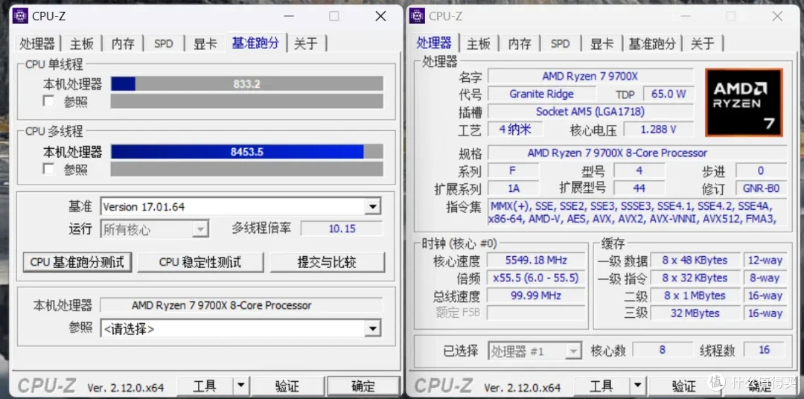This screenshot has height=399, width=804.
Task: Click TDP 65.0 W value
Action: tap(668, 94)
